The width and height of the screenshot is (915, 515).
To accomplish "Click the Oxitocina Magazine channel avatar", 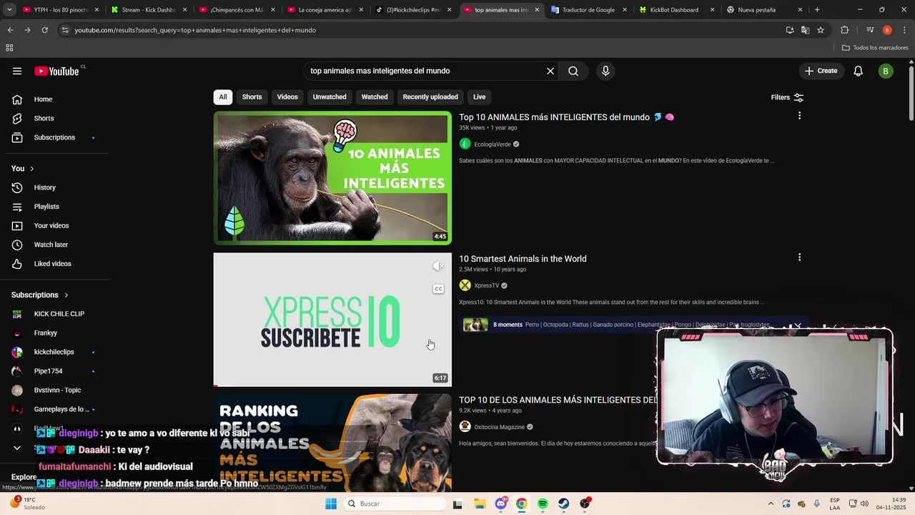I will coord(465,426).
